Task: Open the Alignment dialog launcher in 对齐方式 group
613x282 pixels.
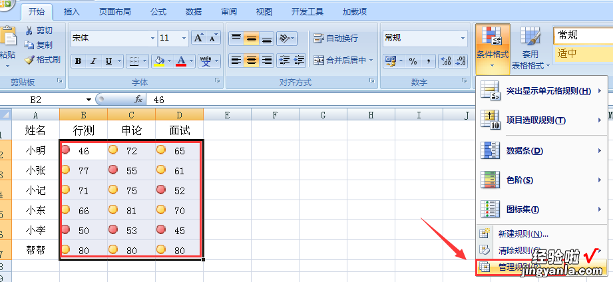Action: [372, 80]
